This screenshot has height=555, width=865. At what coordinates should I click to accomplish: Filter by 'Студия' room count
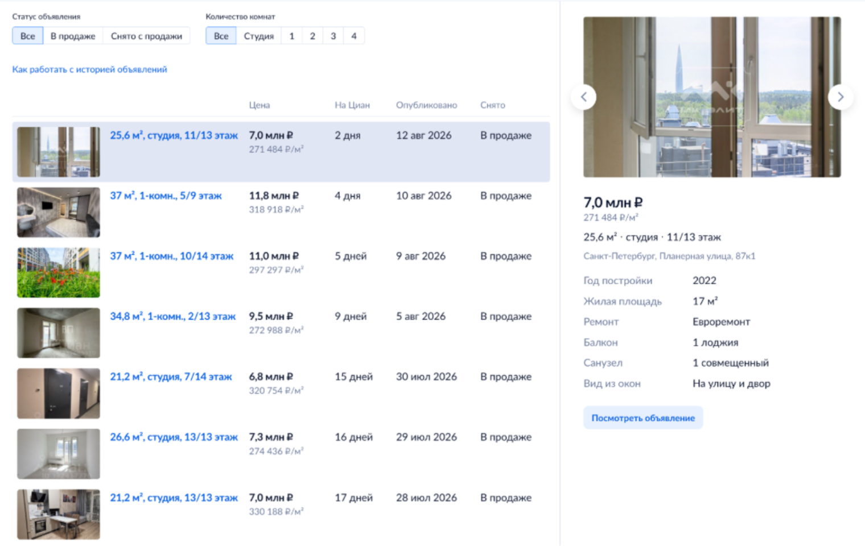pos(259,36)
